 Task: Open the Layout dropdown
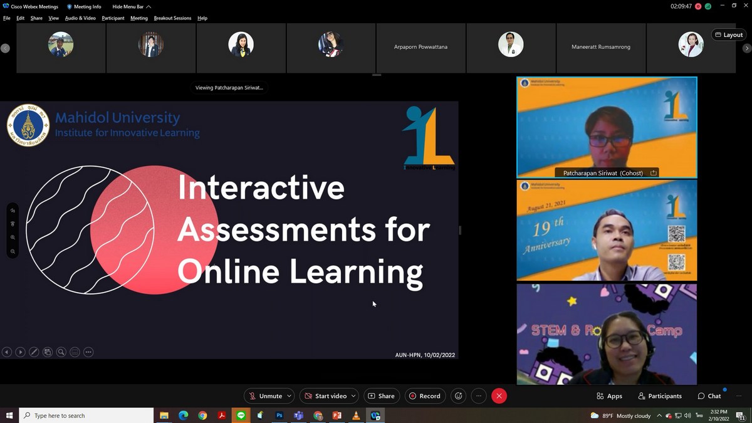[x=729, y=35]
